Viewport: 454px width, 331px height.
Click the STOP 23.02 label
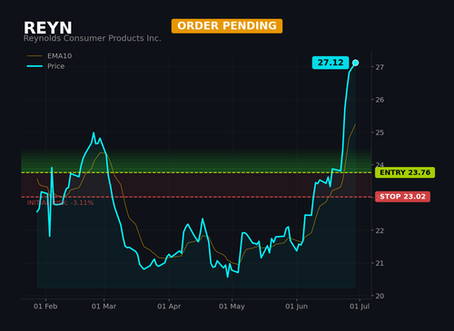402,197
